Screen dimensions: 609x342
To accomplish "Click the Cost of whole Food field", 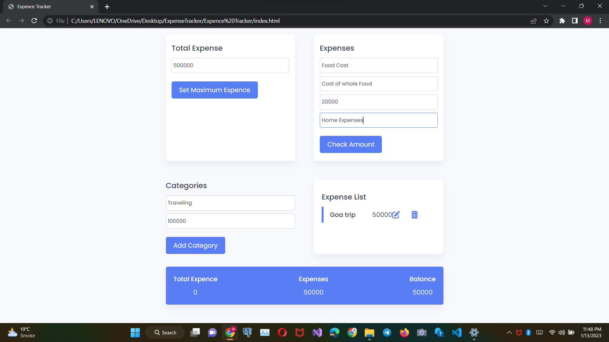I will coord(378,84).
